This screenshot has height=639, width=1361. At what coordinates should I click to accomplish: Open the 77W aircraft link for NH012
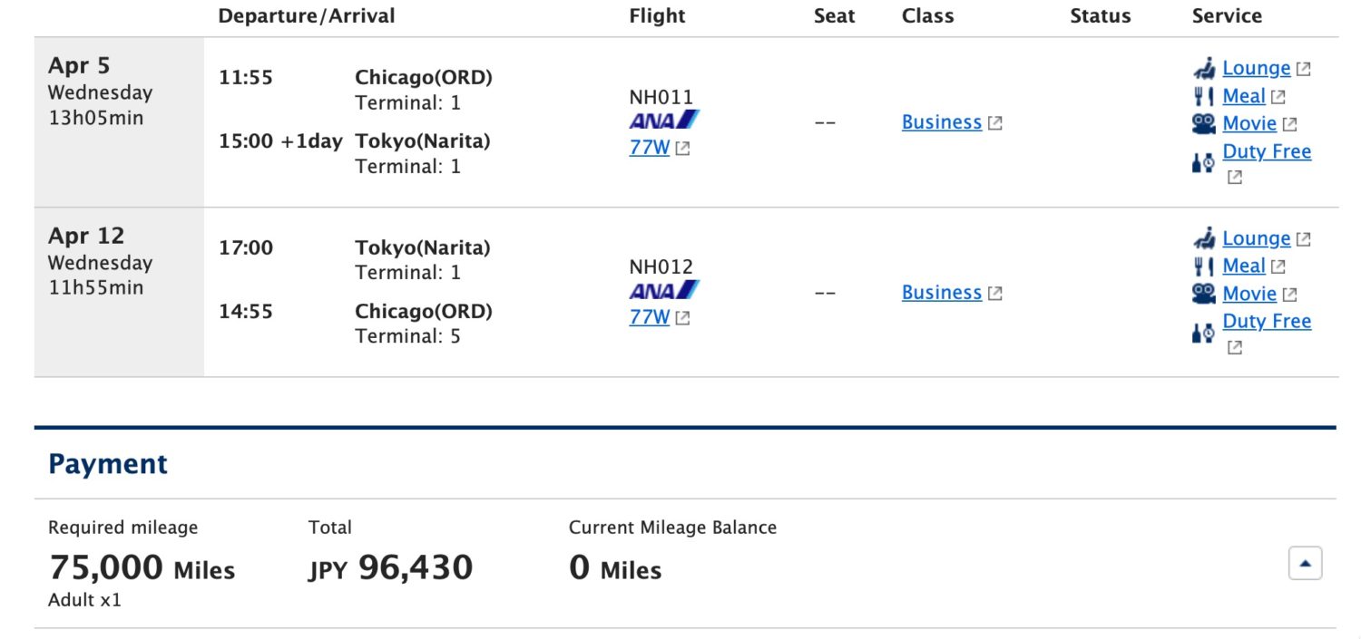point(650,316)
